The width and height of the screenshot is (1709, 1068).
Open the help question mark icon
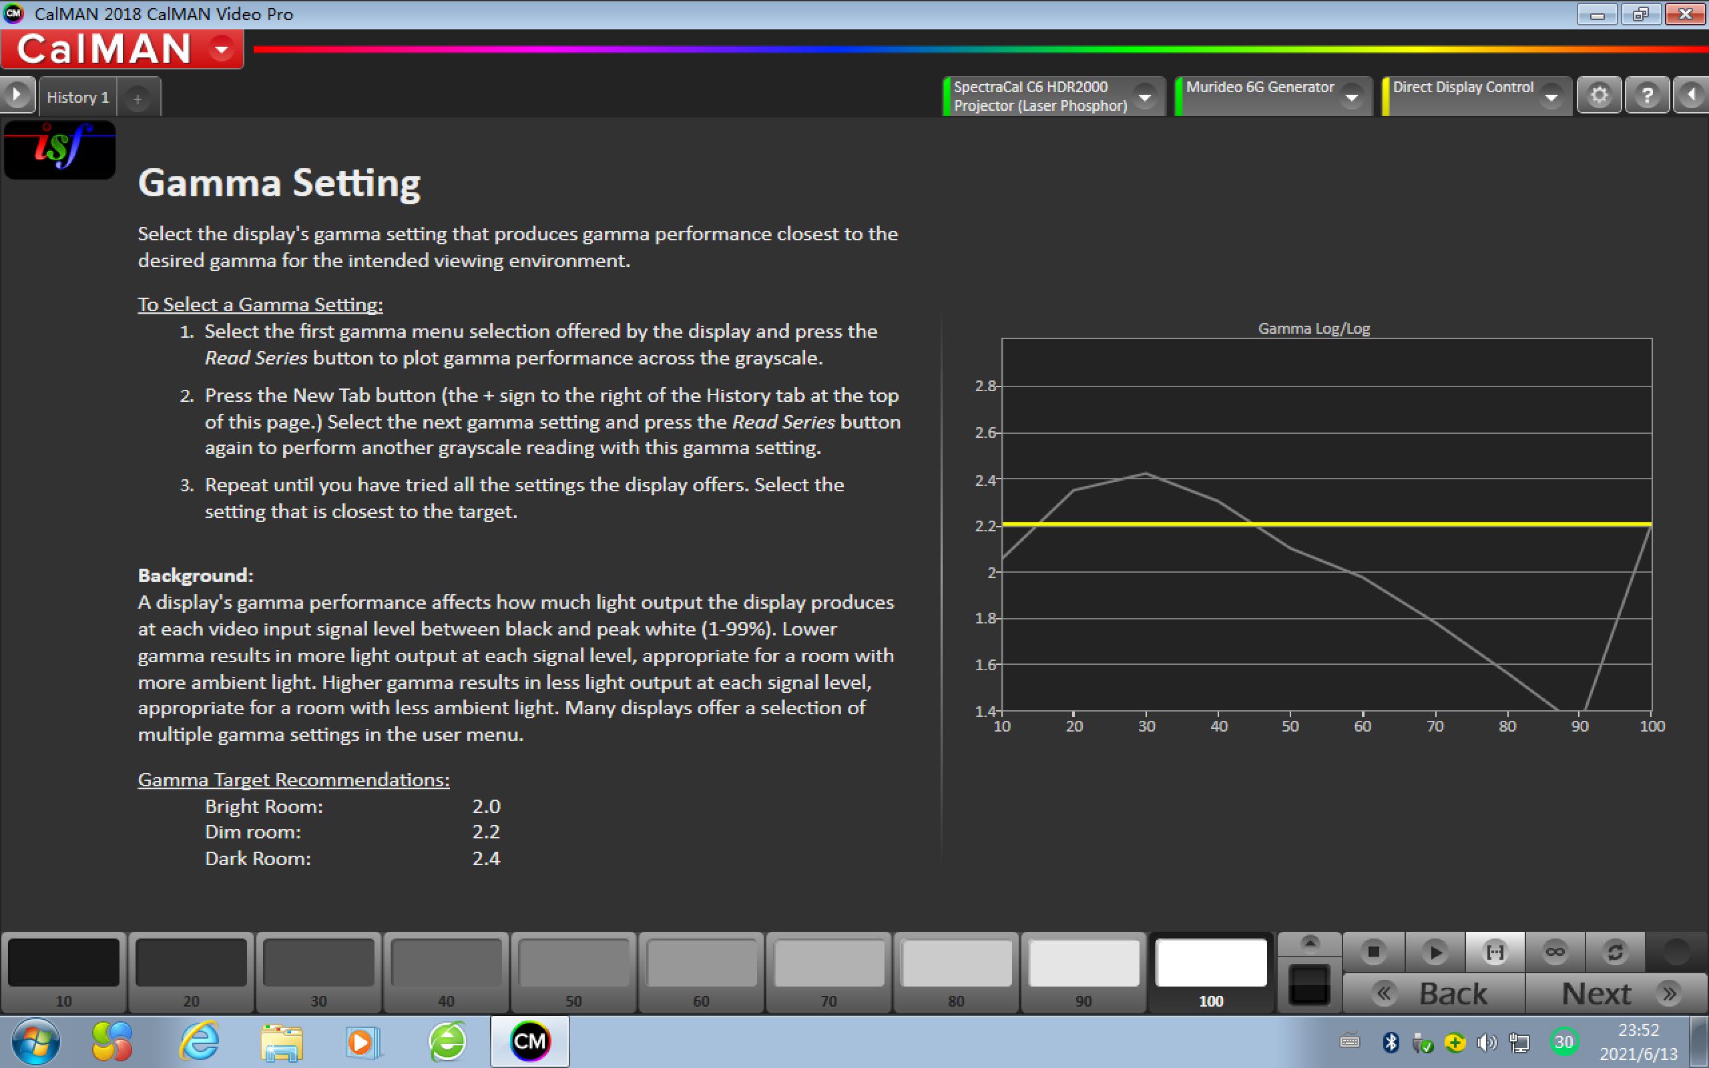point(1647,95)
